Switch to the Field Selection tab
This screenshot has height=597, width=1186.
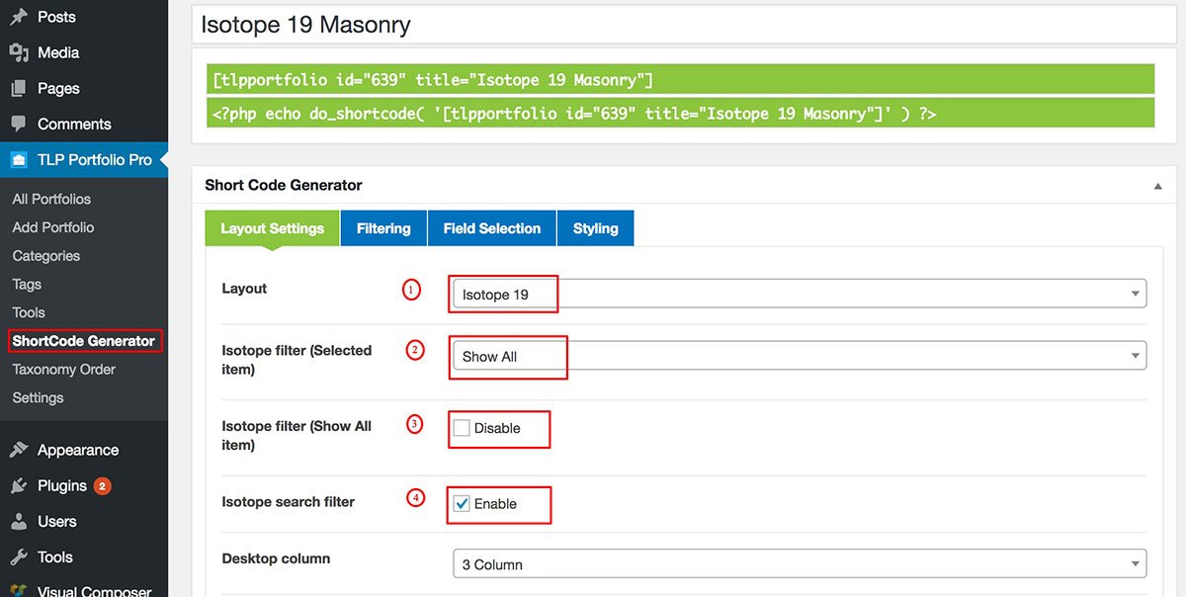coord(492,228)
